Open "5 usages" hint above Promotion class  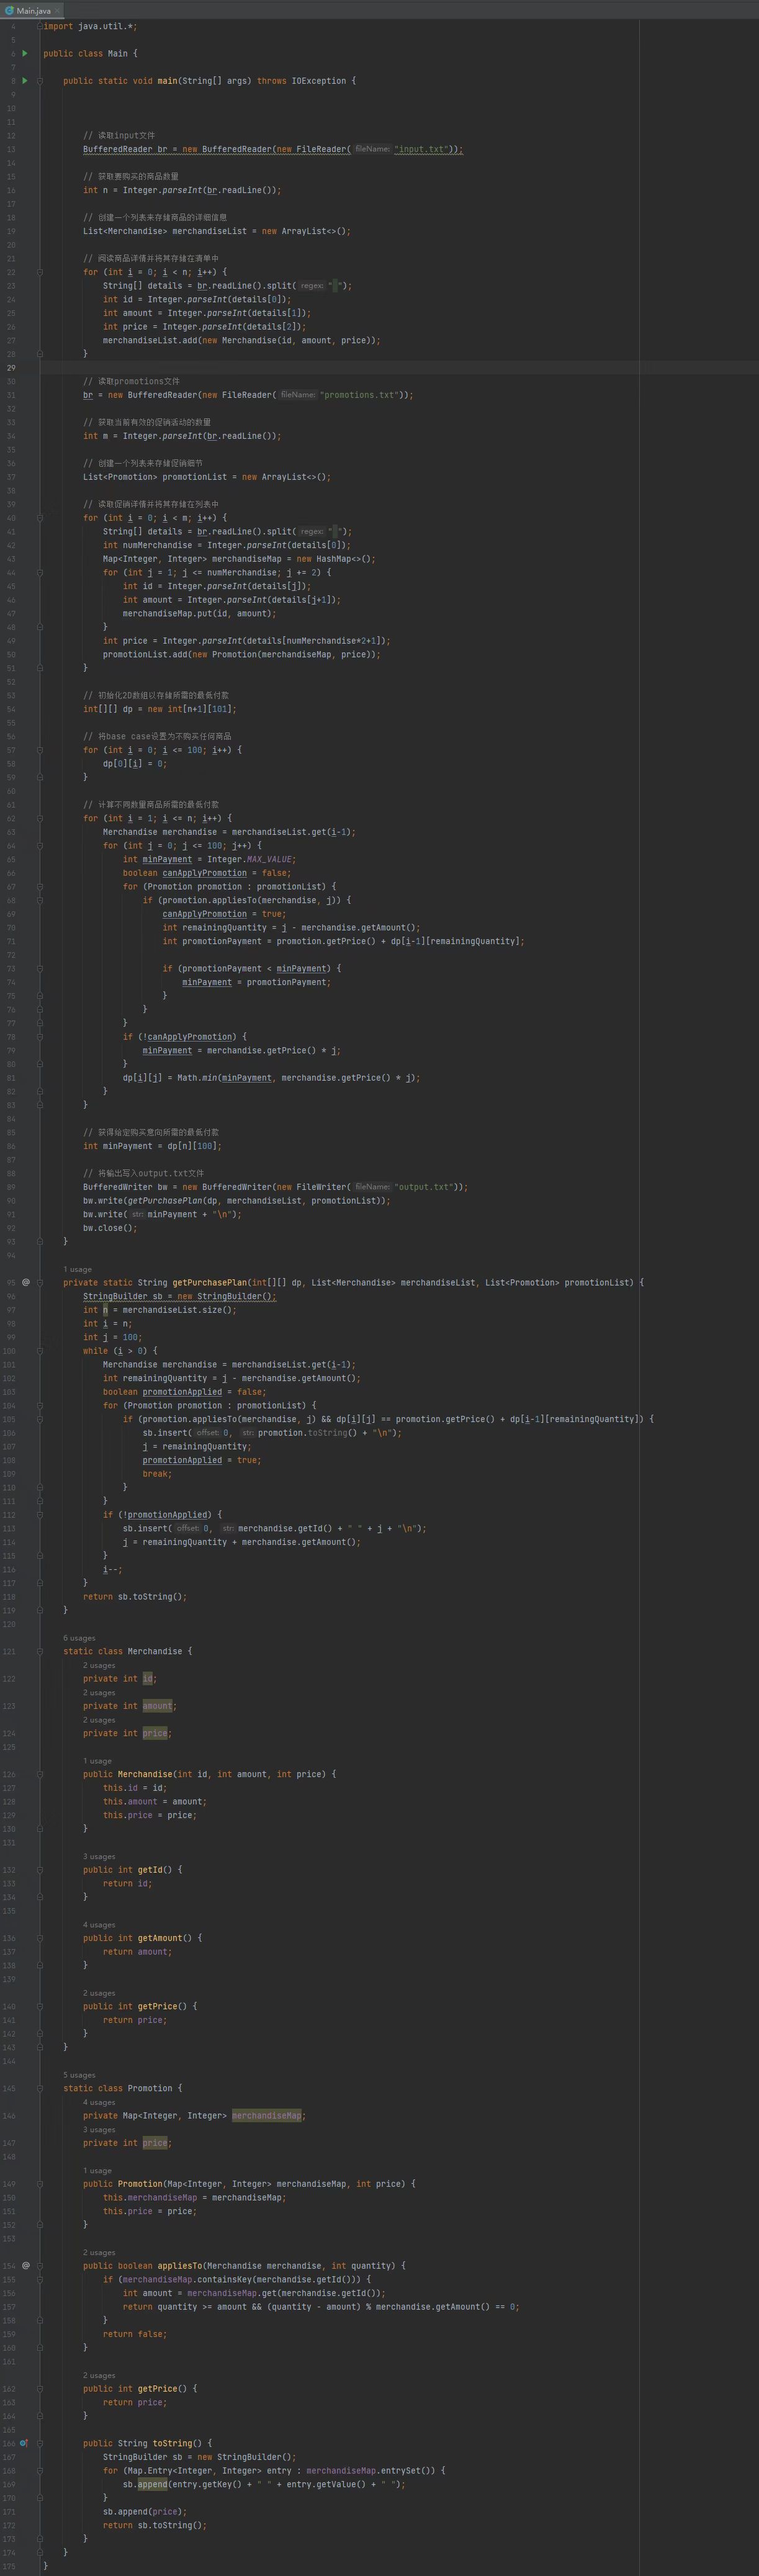(x=79, y=2075)
